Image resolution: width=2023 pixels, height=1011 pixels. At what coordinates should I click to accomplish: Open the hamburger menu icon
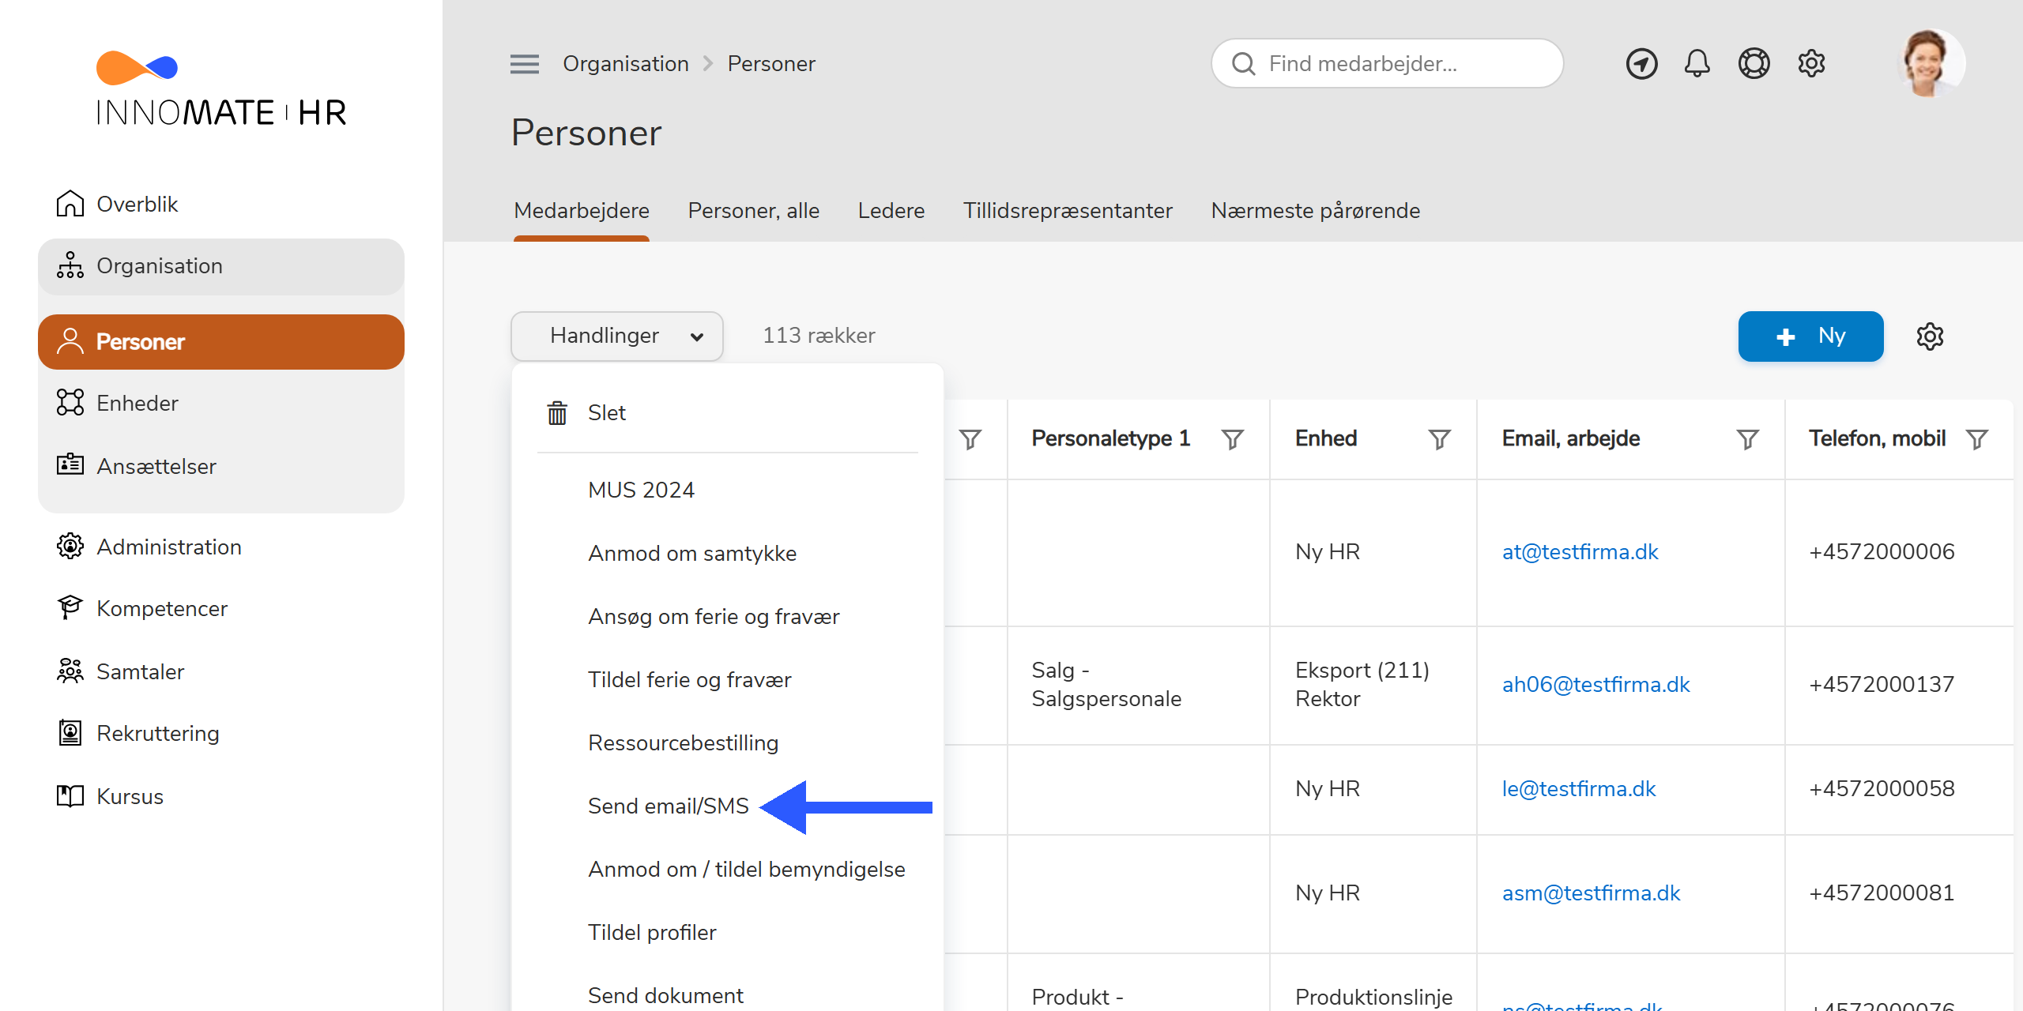pos(524,63)
